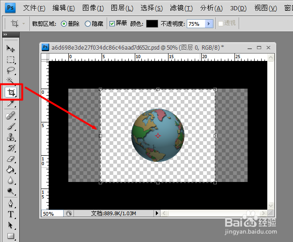
Task: Expand the collapsed toolbox double arrows
Action: pyautogui.click(x=5, y=34)
